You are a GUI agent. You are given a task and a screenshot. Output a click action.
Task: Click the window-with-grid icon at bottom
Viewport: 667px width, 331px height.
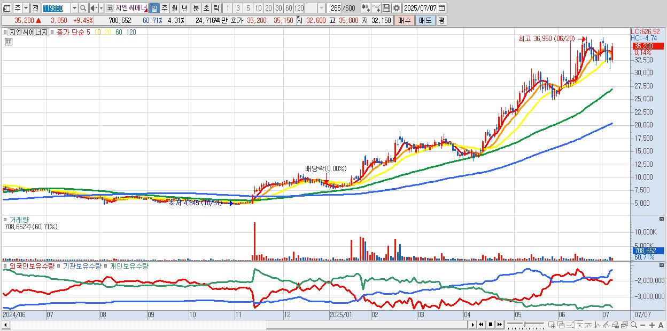click(x=552, y=325)
